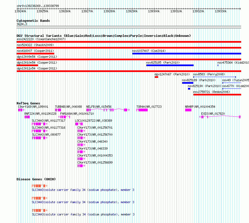
Task: Click the nsv825189 (Park2010) blue block
Action: pos(188,83)
